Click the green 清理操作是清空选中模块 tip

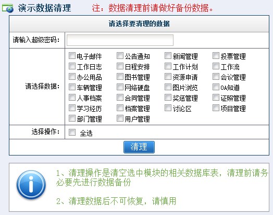click(x=162, y=177)
